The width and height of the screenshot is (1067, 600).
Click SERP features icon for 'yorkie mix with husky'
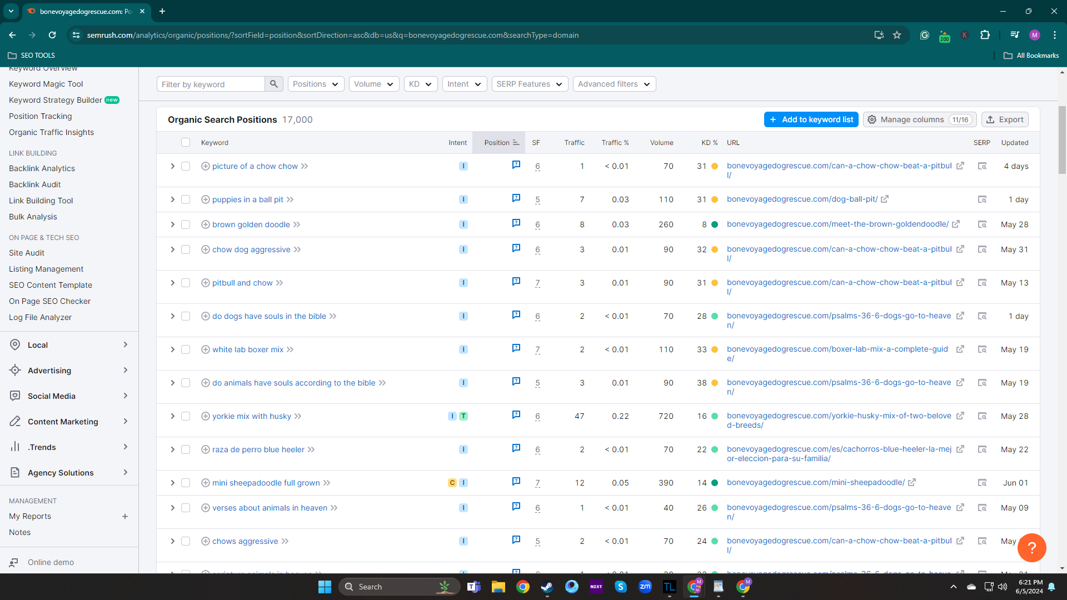click(516, 415)
